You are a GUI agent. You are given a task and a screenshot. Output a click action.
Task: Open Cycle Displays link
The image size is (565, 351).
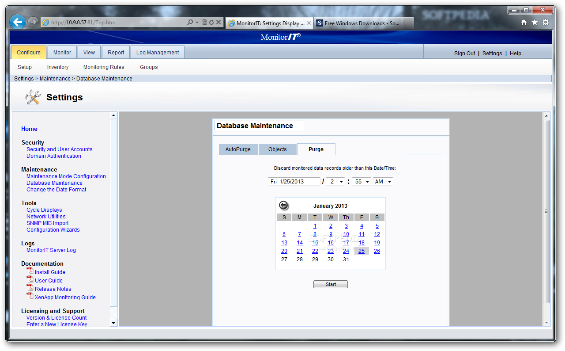pyautogui.click(x=44, y=210)
